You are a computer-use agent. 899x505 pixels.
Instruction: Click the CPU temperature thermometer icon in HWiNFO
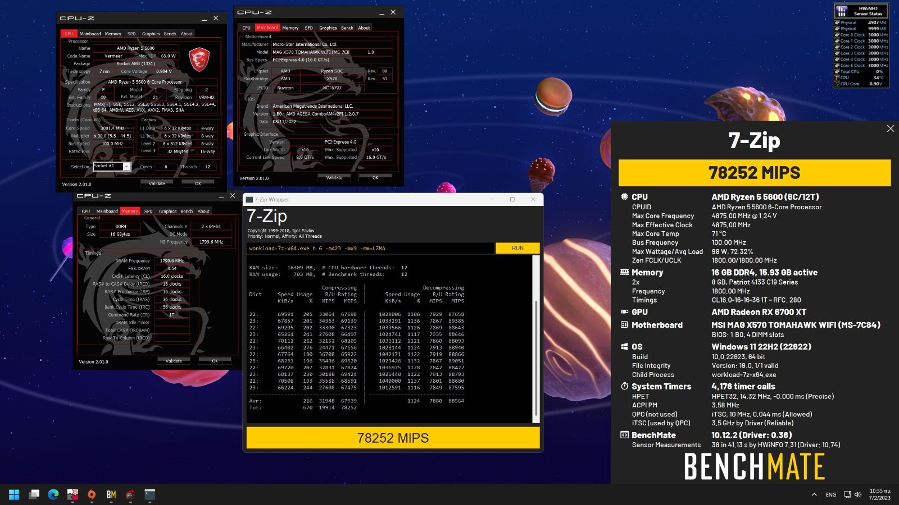(x=837, y=77)
